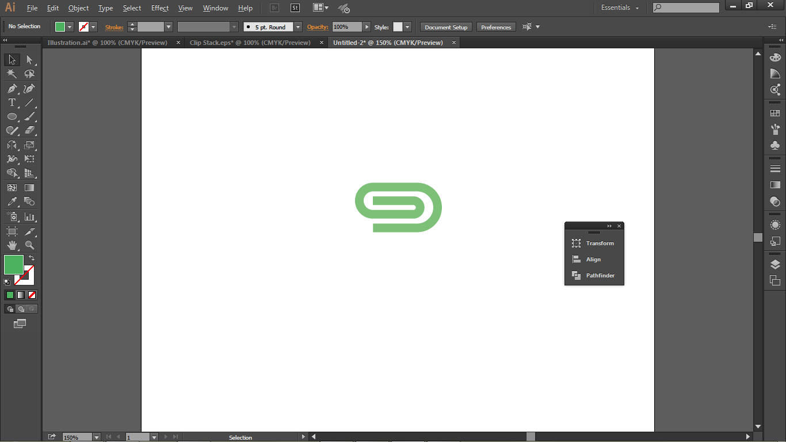Select the Eraser tool
This screenshot has height=442, width=786.
coord(29,131)
